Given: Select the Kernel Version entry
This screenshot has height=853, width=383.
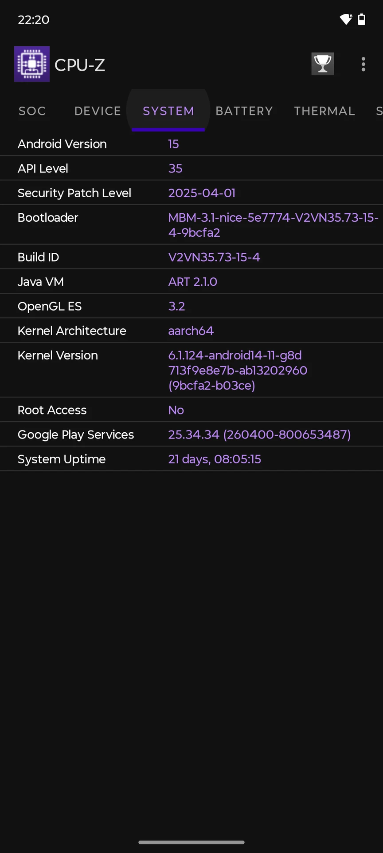Looking at the screenshot, I should click(191, 370).
